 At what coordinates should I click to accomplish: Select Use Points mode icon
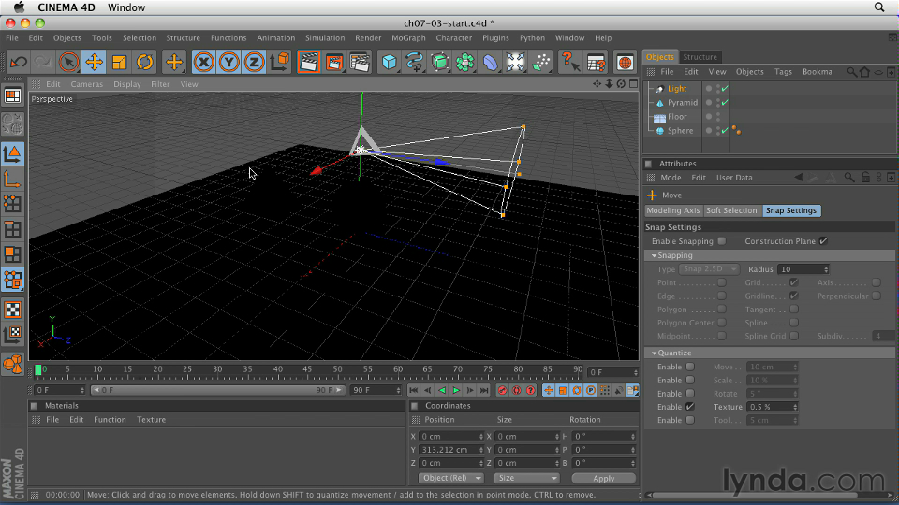[x=12, y=204]
